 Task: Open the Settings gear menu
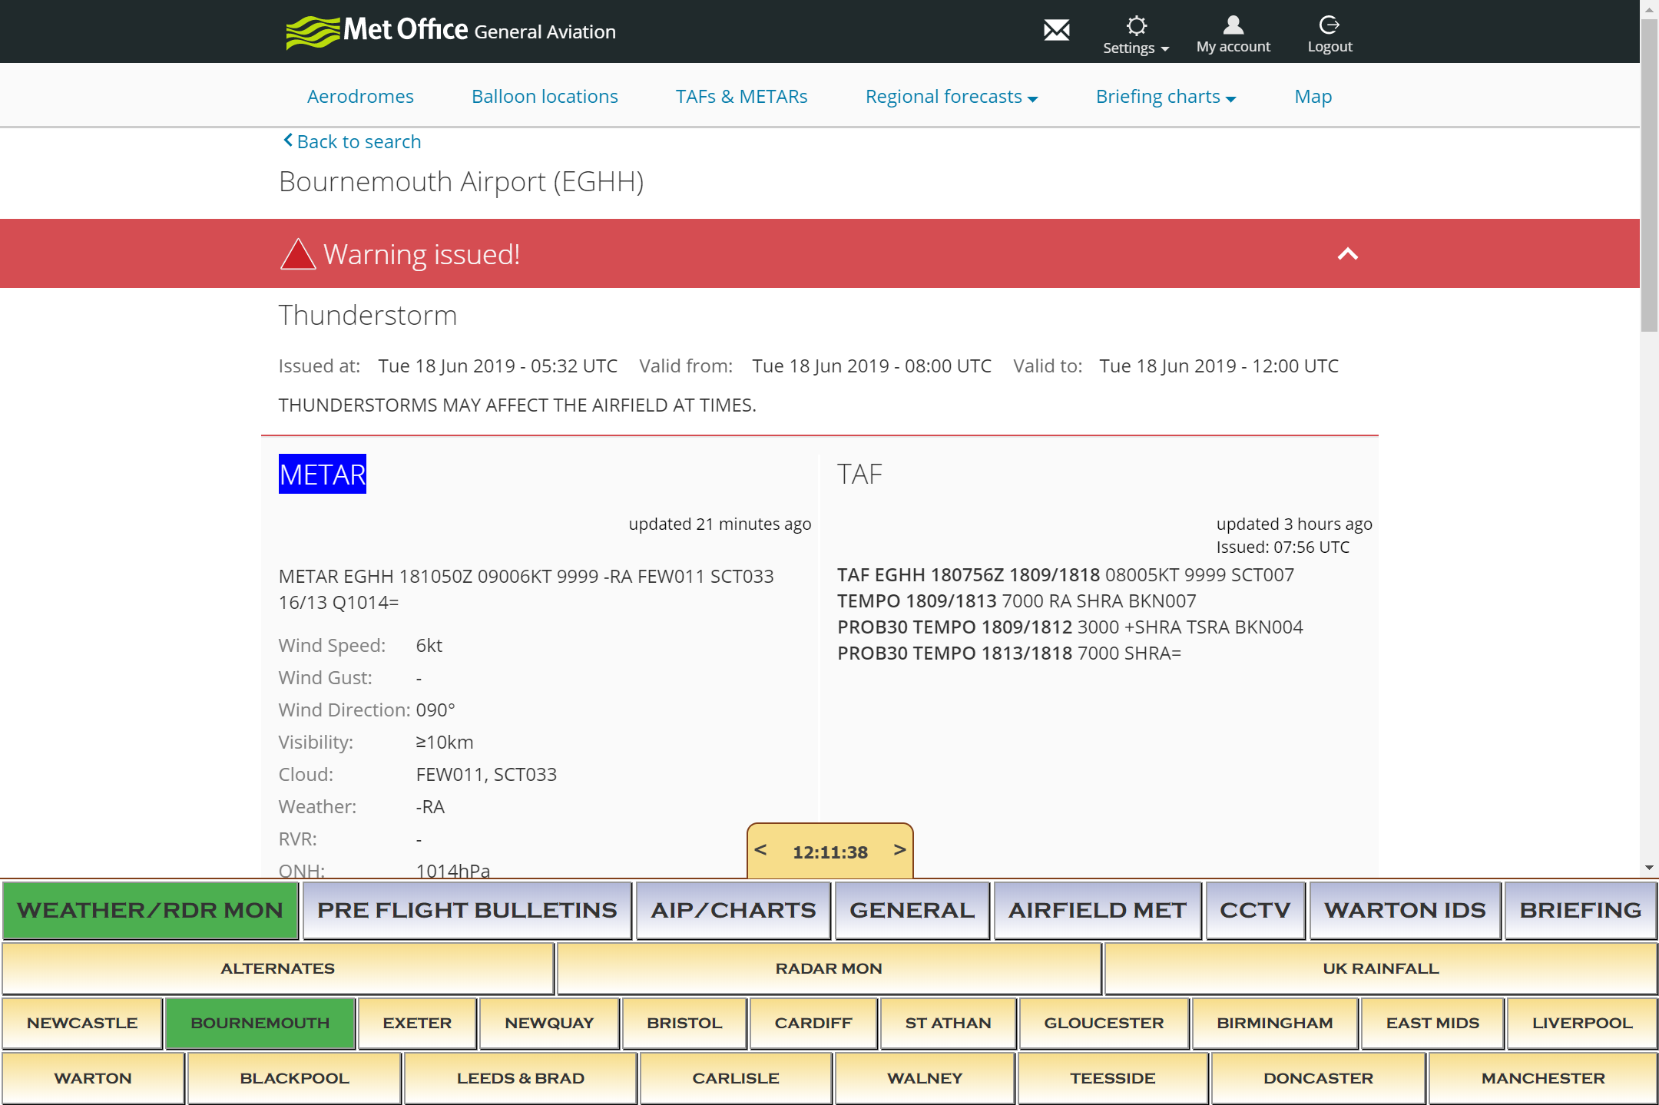click(1136, 35)
